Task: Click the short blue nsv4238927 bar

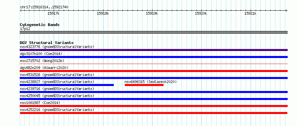Action: pos(67,85)
